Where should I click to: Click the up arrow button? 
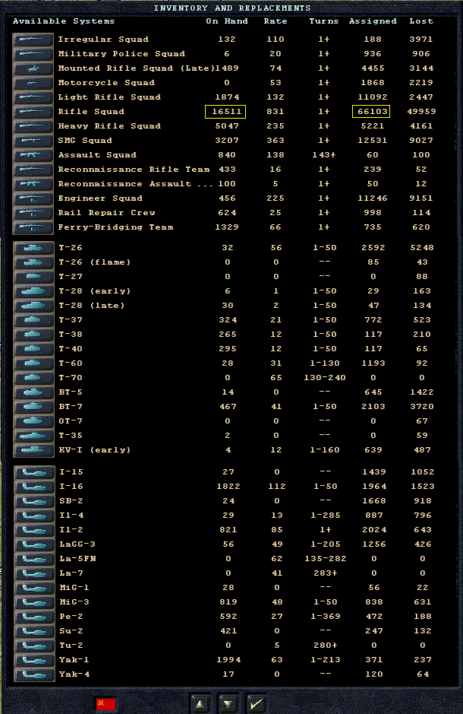(200, 704)
